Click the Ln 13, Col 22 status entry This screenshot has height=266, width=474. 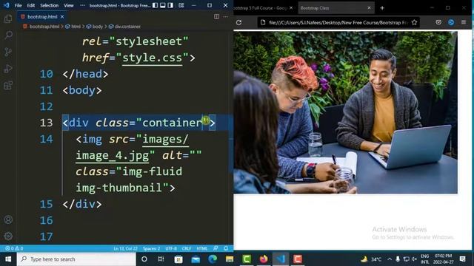click(x=125, y=248)
